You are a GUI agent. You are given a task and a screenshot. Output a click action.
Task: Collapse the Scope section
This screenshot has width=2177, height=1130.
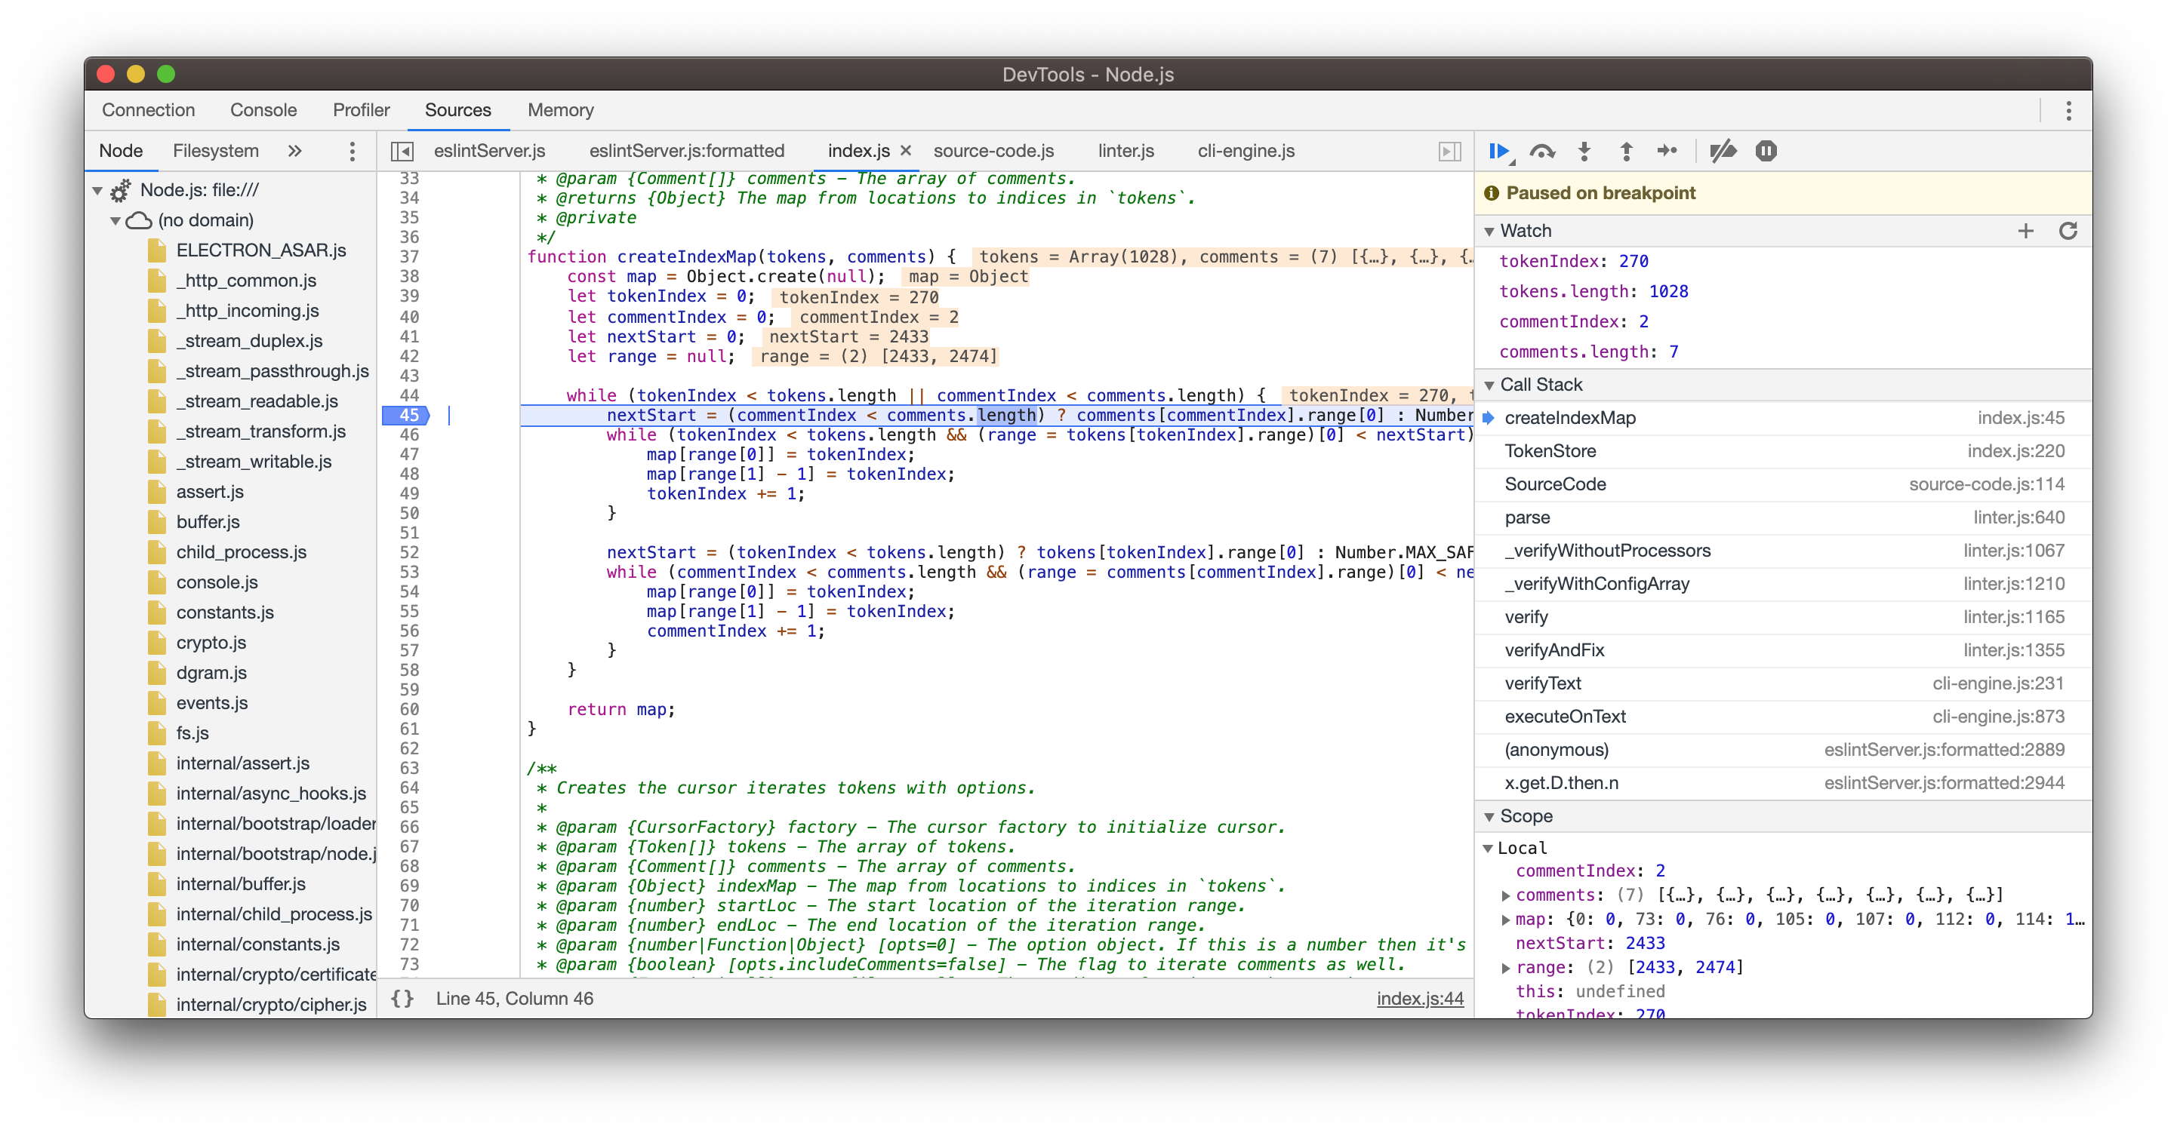coord(1491,816)
